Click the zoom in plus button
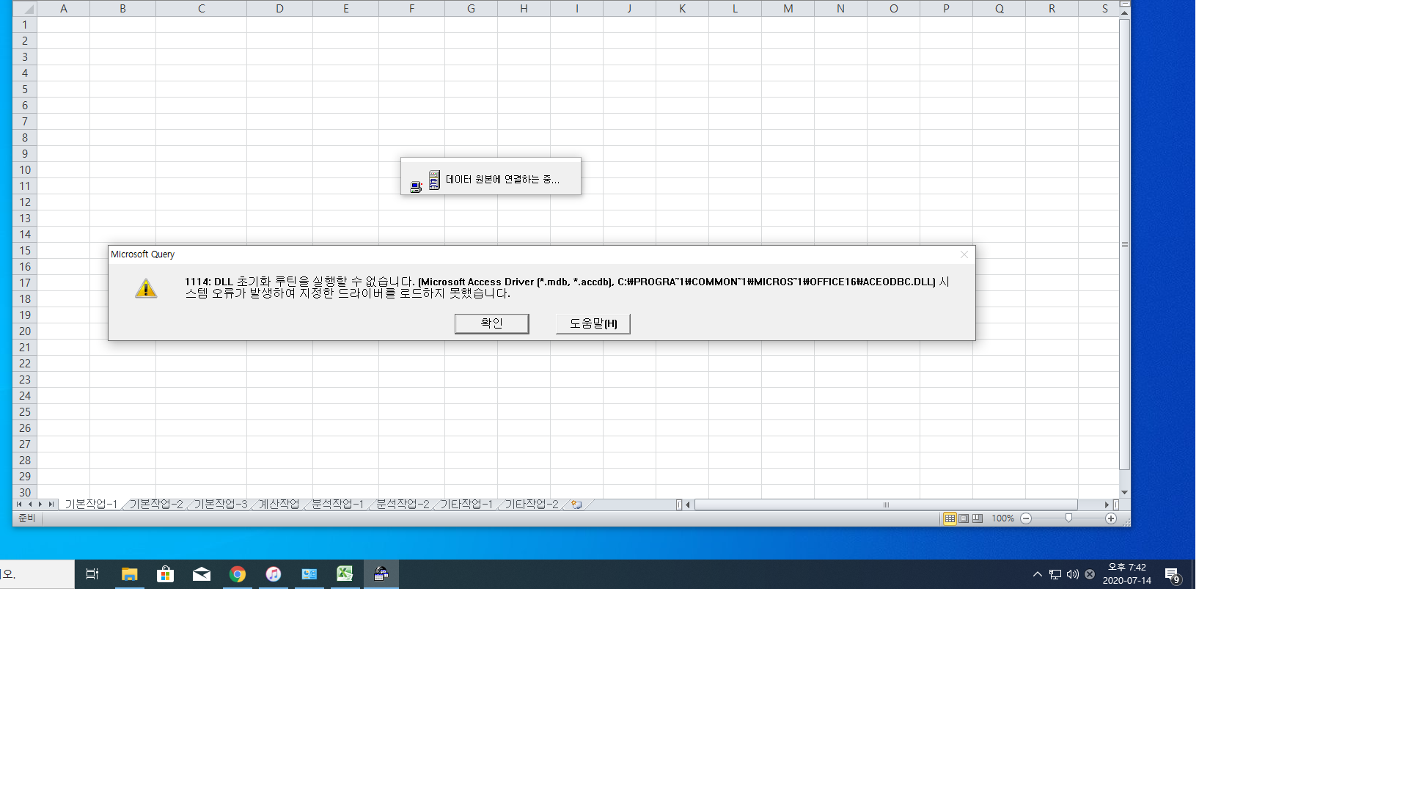This screenshot has width=1408, height=792. 1111,518
